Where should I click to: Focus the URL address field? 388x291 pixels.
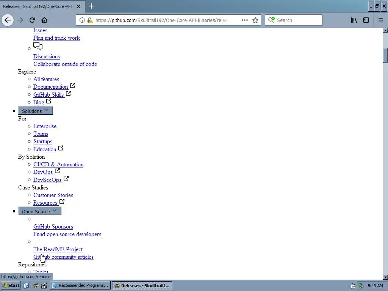tap(161, 20)
